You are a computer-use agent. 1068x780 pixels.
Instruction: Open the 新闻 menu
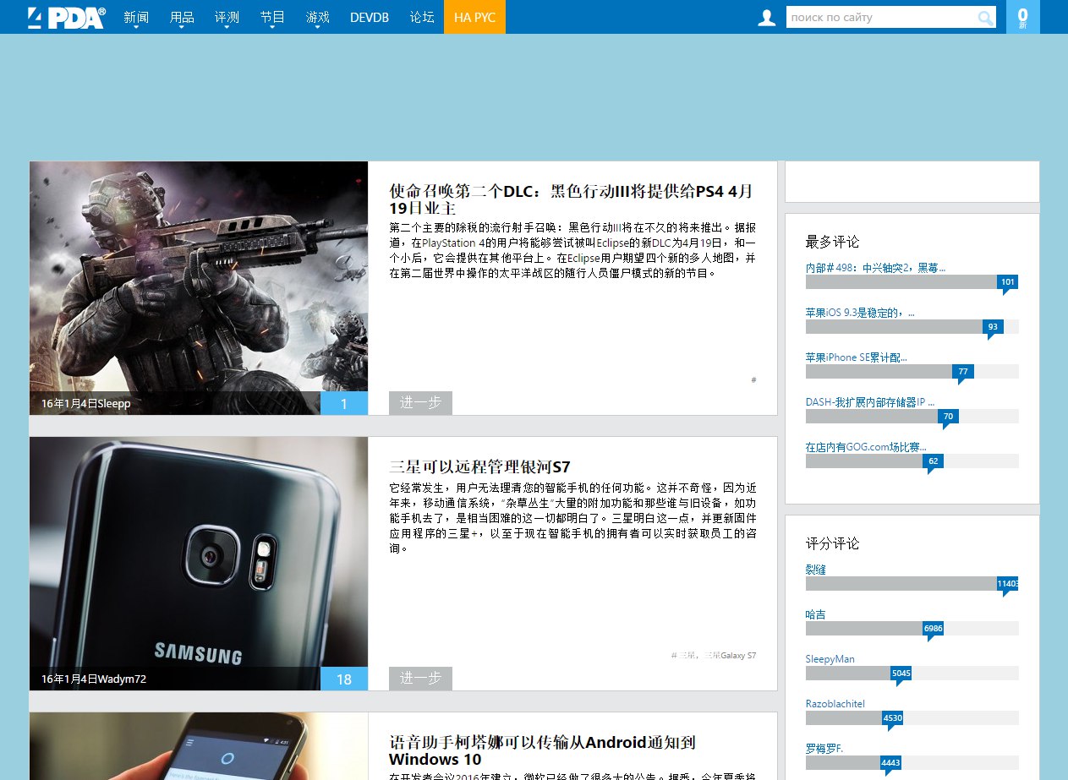pyautogui.click(x=135, y=17)
